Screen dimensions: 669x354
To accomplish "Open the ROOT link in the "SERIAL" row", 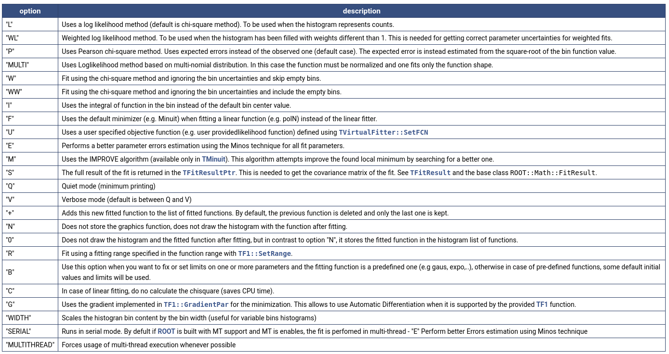I will coord(166,331).
